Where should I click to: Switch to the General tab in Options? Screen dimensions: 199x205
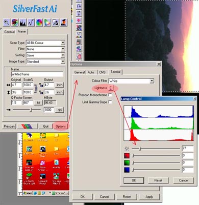click(80, 72)
